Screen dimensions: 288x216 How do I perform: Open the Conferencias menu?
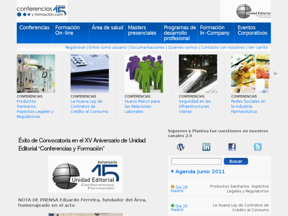click(x=34, y=28)
